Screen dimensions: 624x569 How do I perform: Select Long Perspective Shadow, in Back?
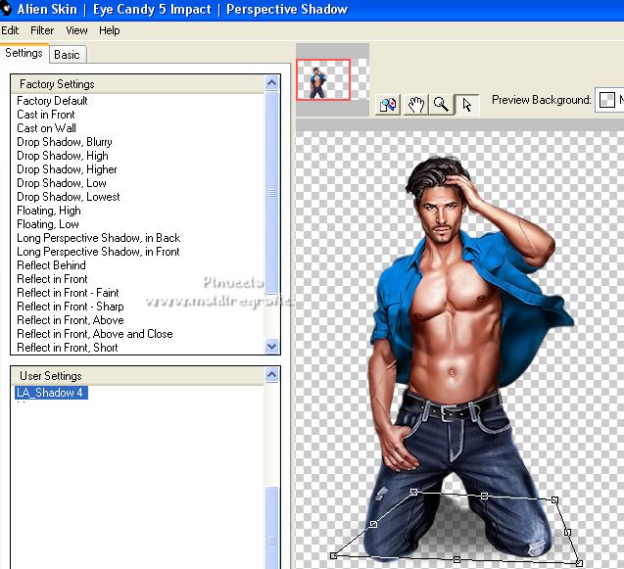[99, 238]
